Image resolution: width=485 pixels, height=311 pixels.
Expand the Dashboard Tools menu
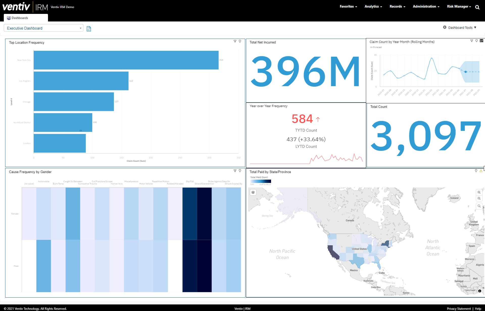460,28
